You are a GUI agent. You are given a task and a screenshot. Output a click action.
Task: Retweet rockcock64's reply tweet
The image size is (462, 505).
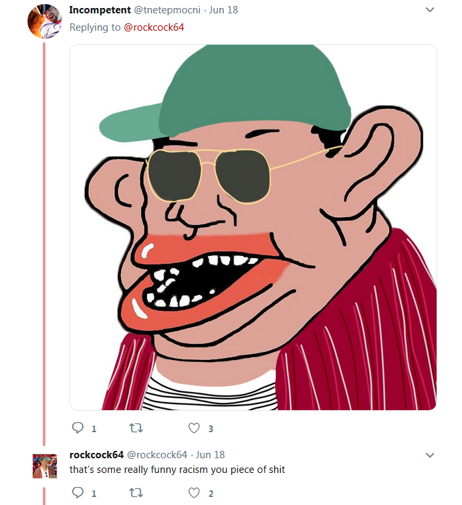(136, 493)
